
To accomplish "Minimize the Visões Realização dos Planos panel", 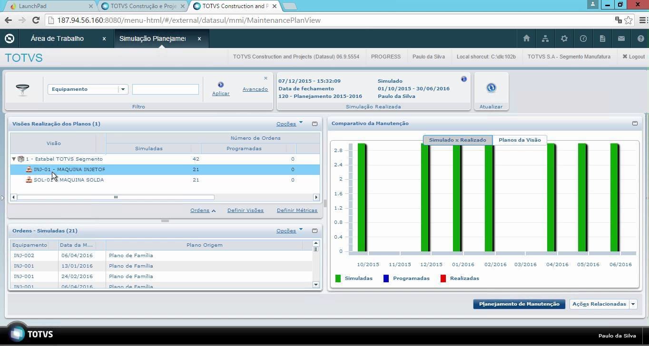I will 315,124.
